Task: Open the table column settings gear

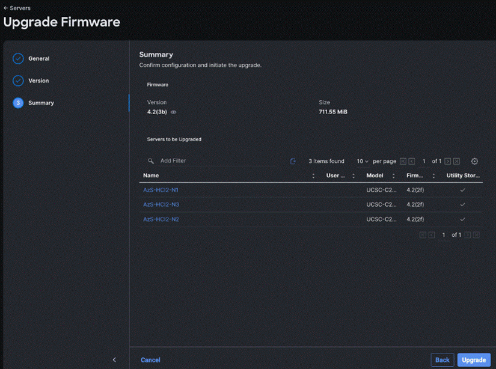Action: [x=474, y=161]
